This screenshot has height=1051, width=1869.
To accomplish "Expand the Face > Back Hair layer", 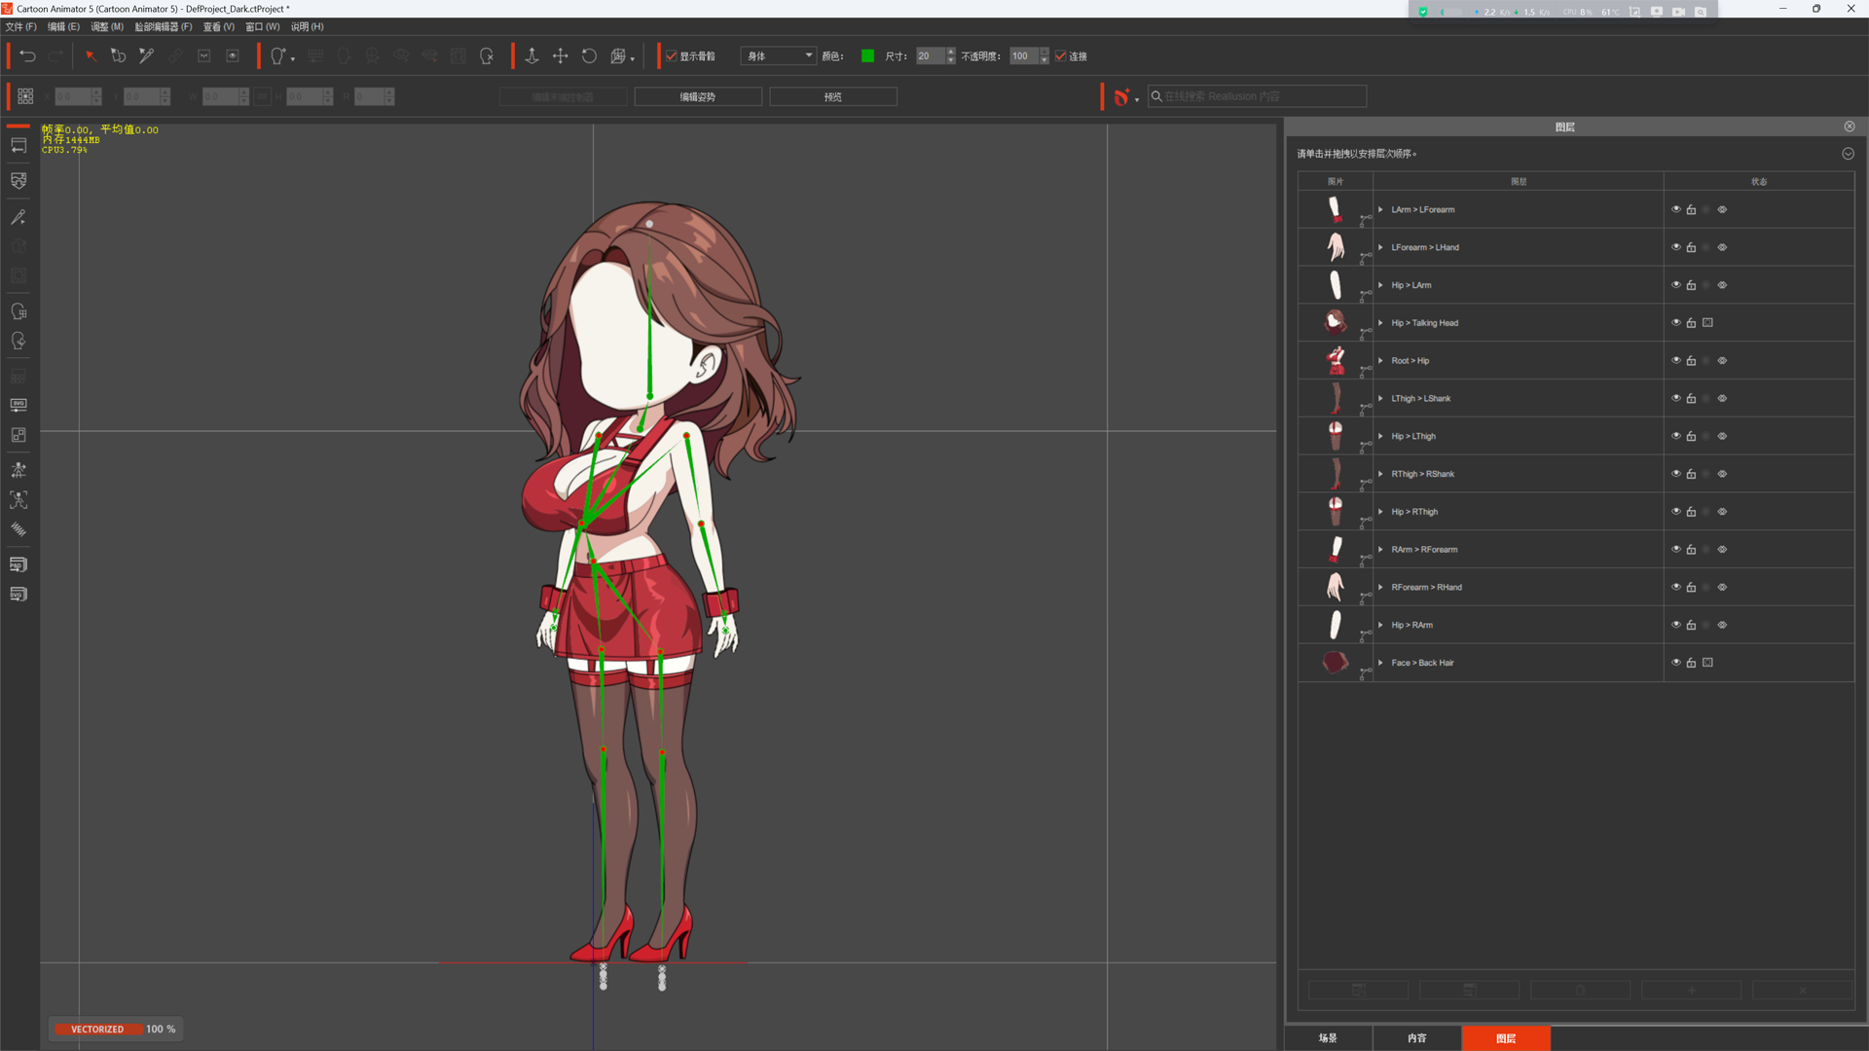I will (1380, 663).
